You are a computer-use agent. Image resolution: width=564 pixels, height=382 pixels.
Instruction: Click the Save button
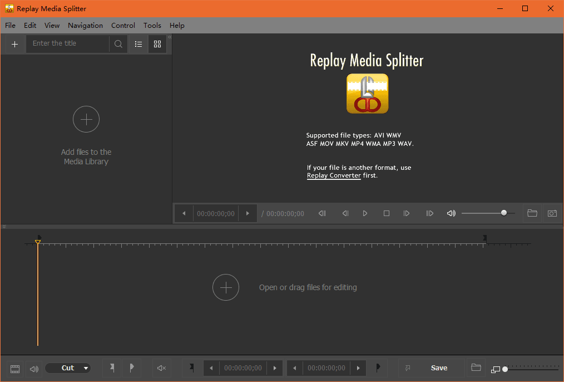coord(439,368)
